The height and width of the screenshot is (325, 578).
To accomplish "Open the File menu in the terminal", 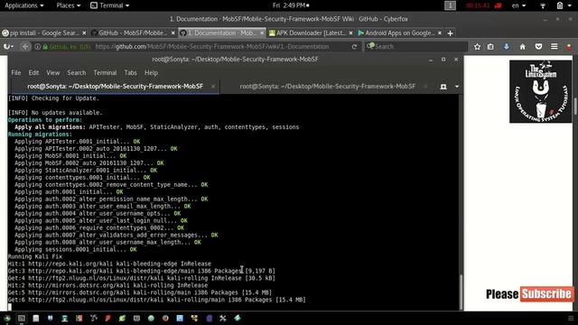I will [16, 72].
